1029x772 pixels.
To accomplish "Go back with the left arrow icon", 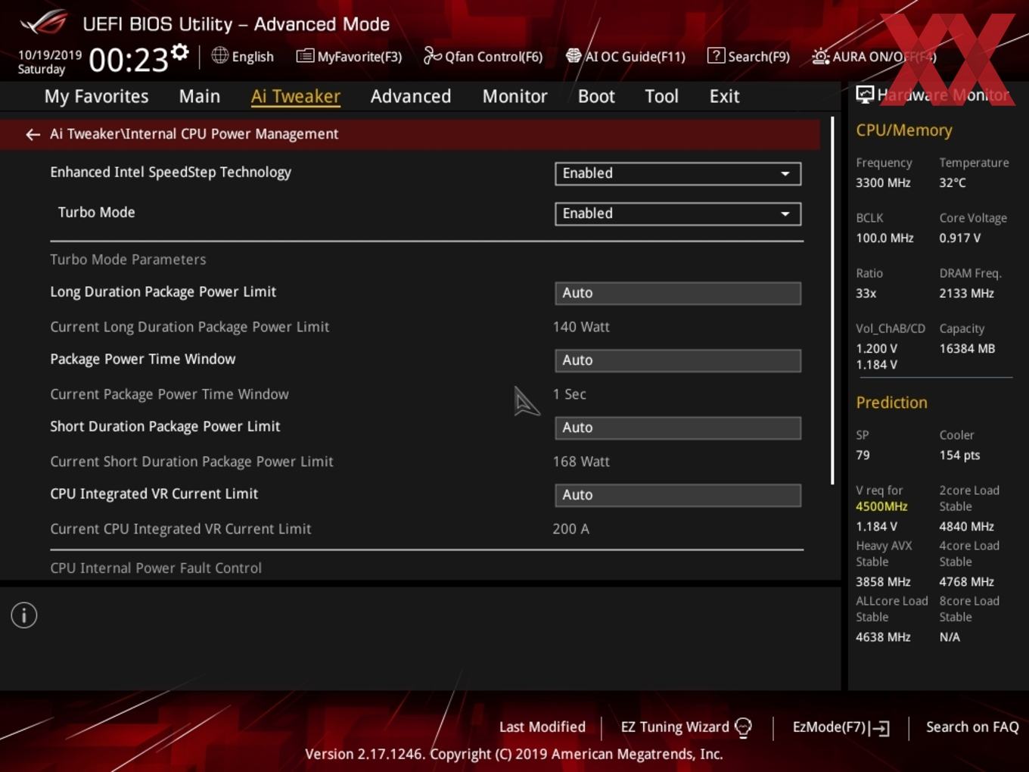I will pos(33,135).
